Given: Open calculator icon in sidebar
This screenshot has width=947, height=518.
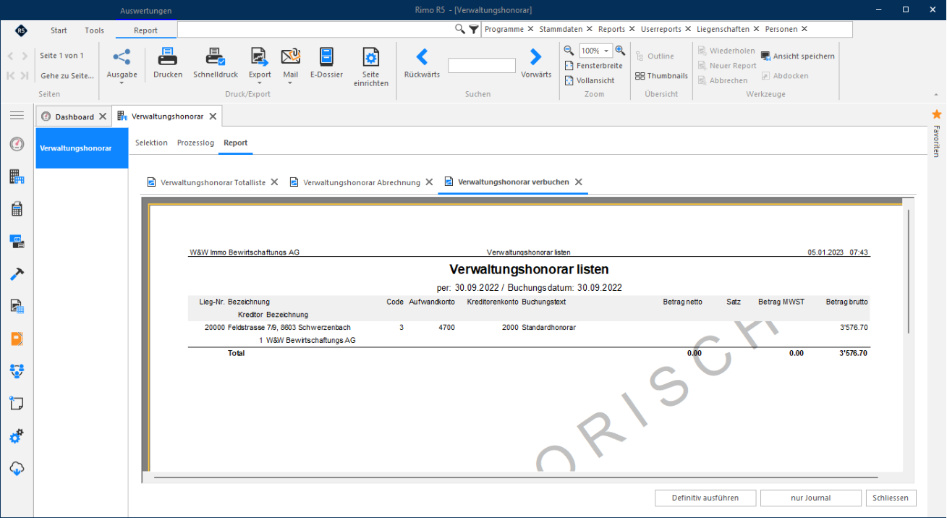Looking at the screenshot, I should pos(17,209).
